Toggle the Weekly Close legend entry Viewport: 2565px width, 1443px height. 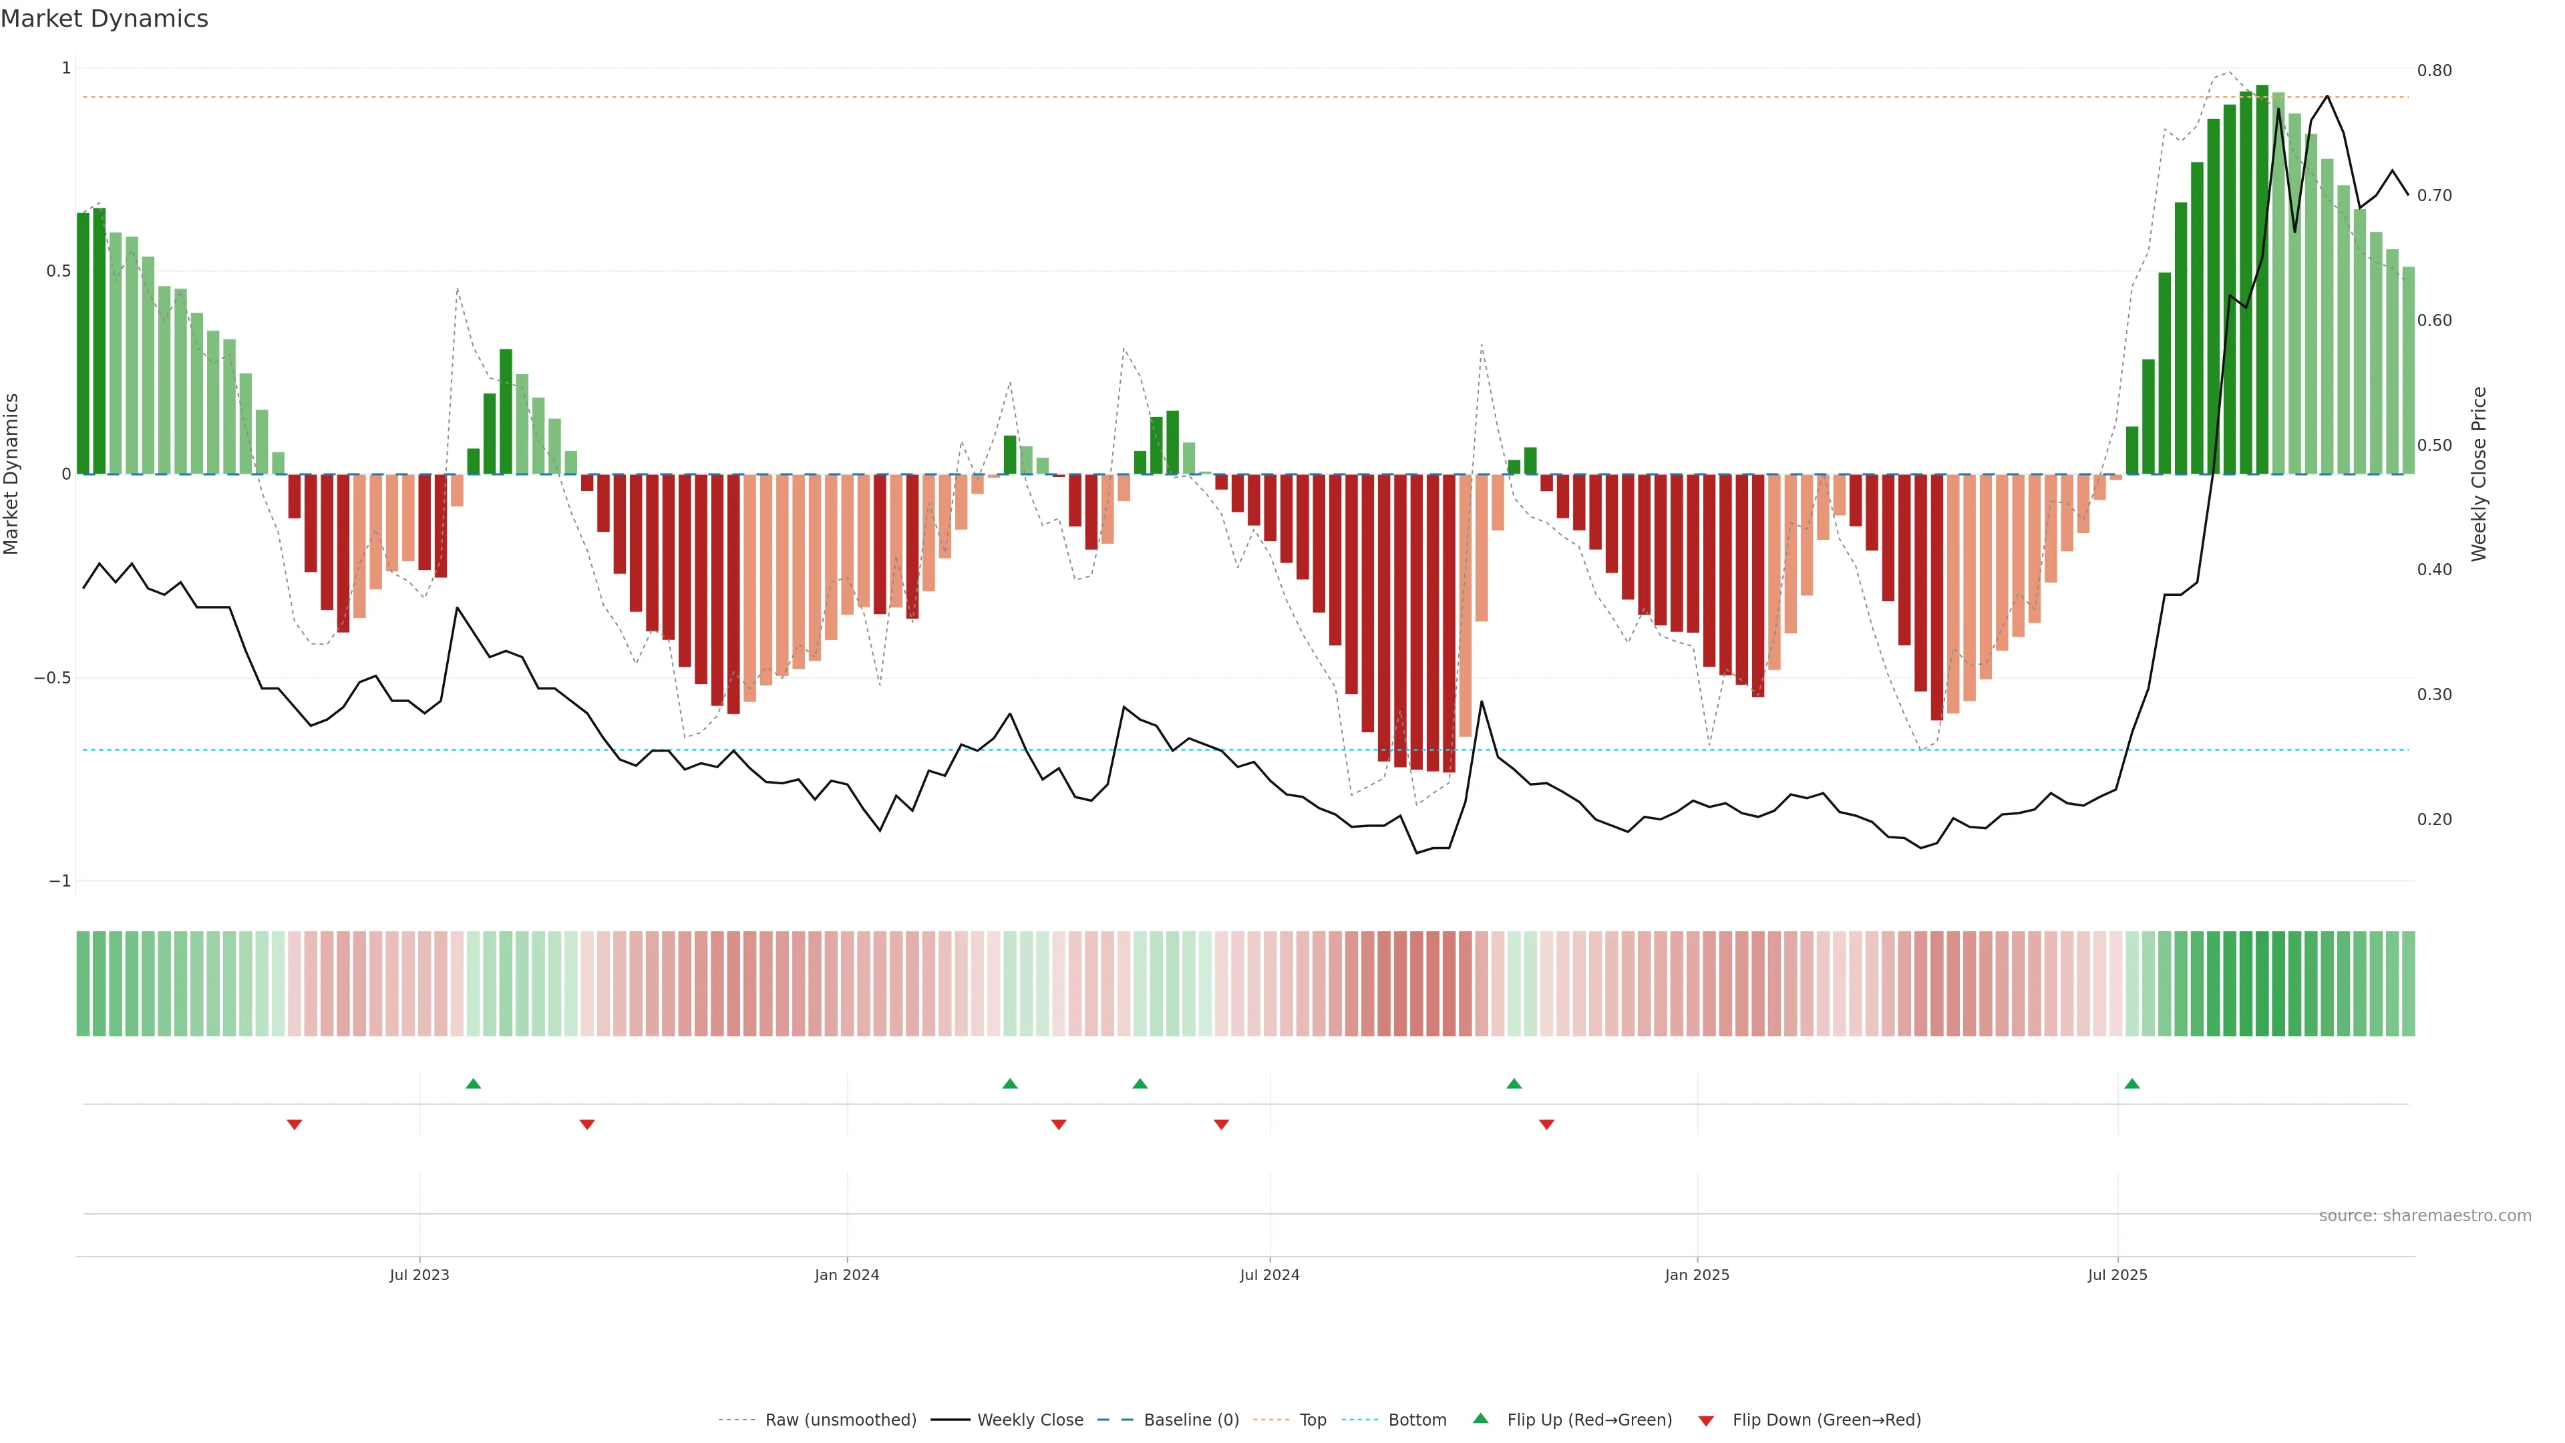point(1029,1420)
